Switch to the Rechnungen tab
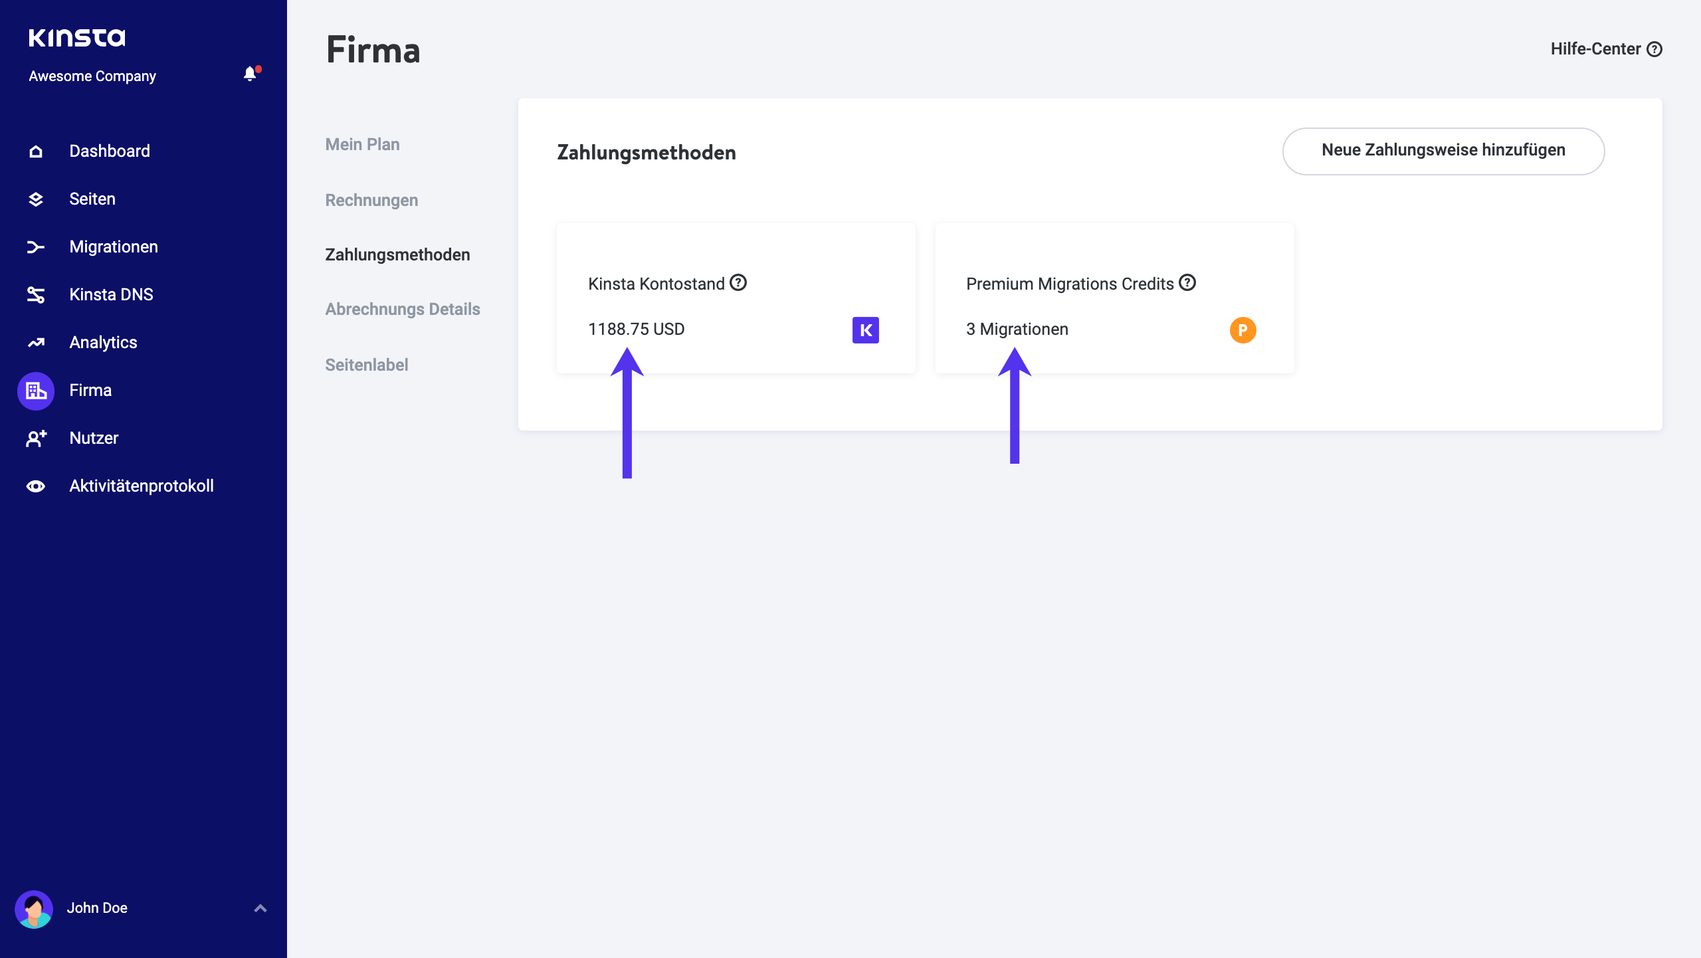Viewport: 1701px width, 958px height. pos(371,200)
